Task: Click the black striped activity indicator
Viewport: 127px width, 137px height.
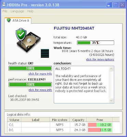Action: tap(45, 53)
